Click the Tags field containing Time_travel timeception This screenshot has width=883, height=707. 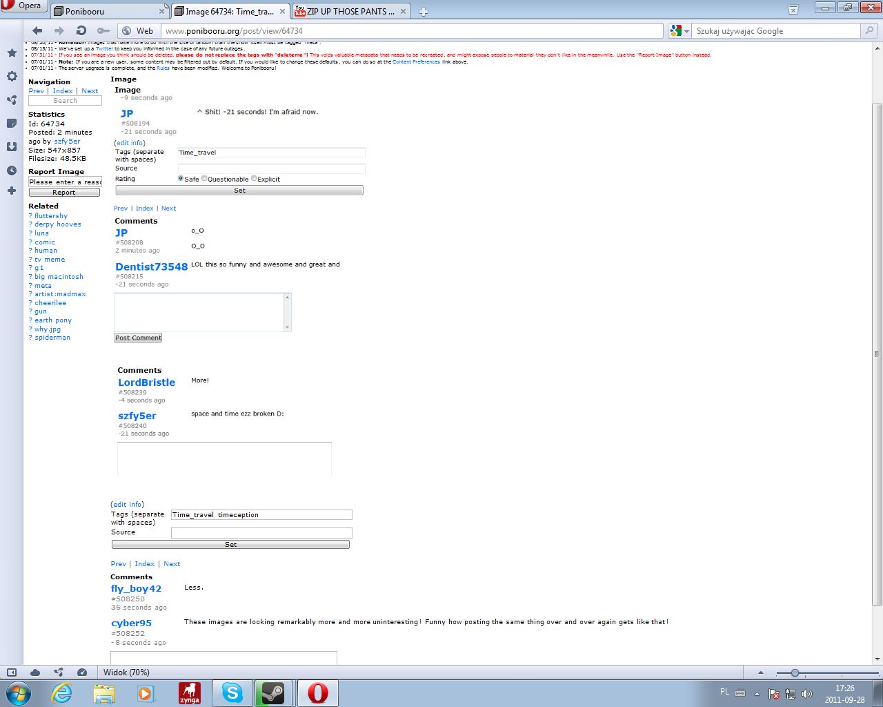tap(261, 515)
